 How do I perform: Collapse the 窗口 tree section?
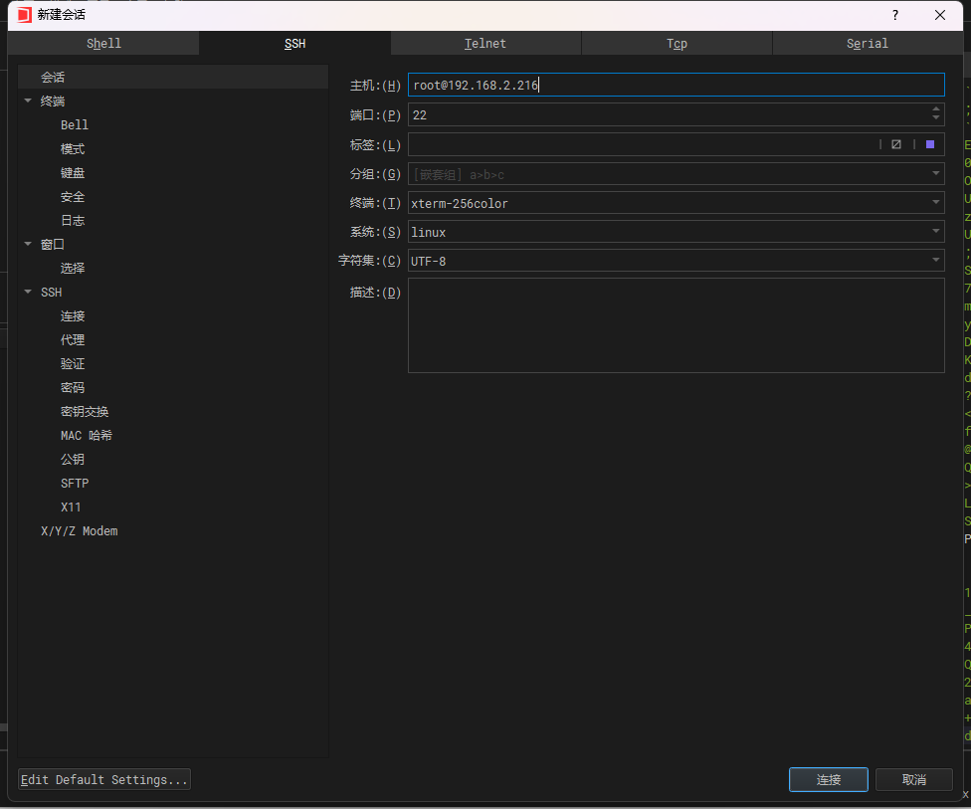coord(28,244)
